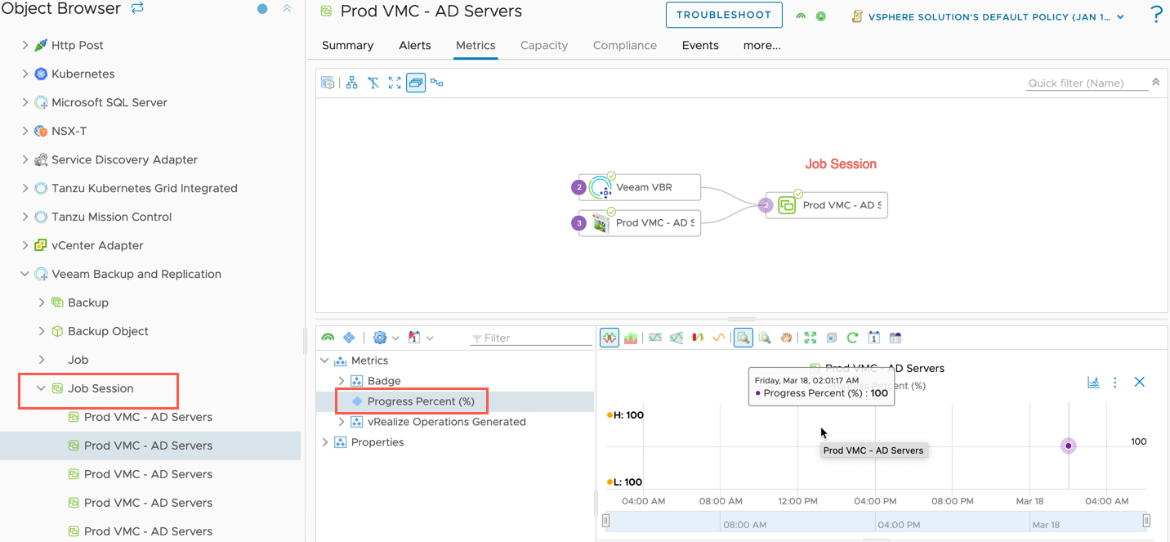Image resolution: width=1170 pixels, height=542 pixels.
Task: Open the three-dot menu on the chart
Action: (x=1115, y=382)
